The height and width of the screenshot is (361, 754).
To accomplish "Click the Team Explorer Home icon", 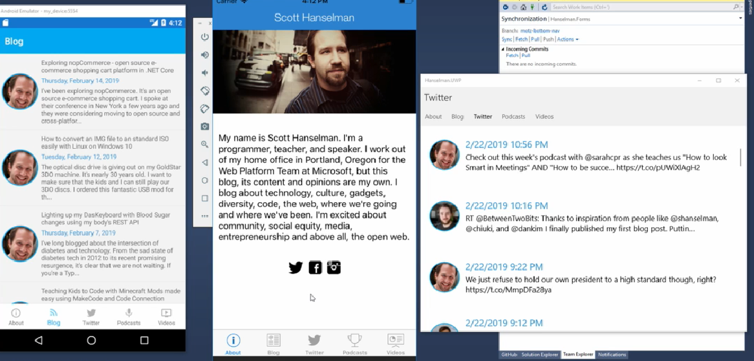I will [x=524, y=7].
